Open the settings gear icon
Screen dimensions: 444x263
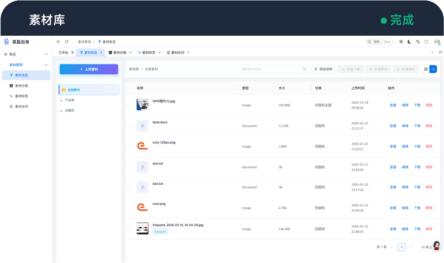pos(401,42)
